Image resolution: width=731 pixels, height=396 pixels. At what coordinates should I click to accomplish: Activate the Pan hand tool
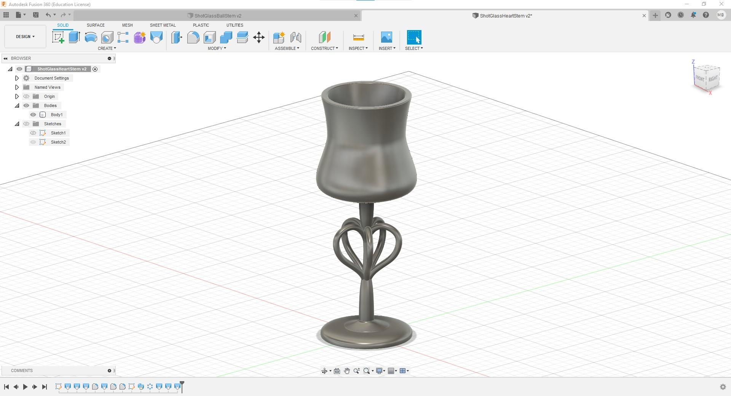(x=347, y=371)
